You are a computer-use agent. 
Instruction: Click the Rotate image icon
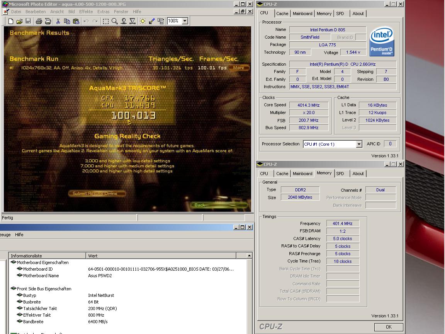tap(161, 21)
